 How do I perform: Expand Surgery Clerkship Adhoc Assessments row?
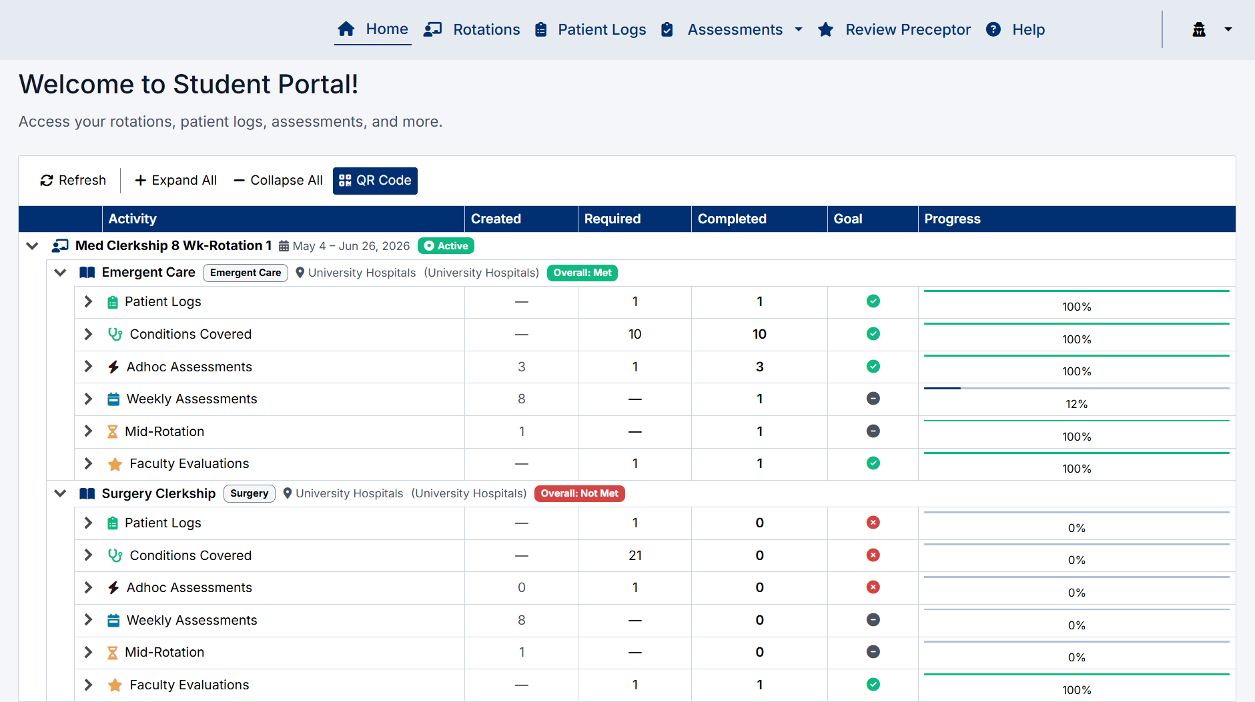coord(88,587)
